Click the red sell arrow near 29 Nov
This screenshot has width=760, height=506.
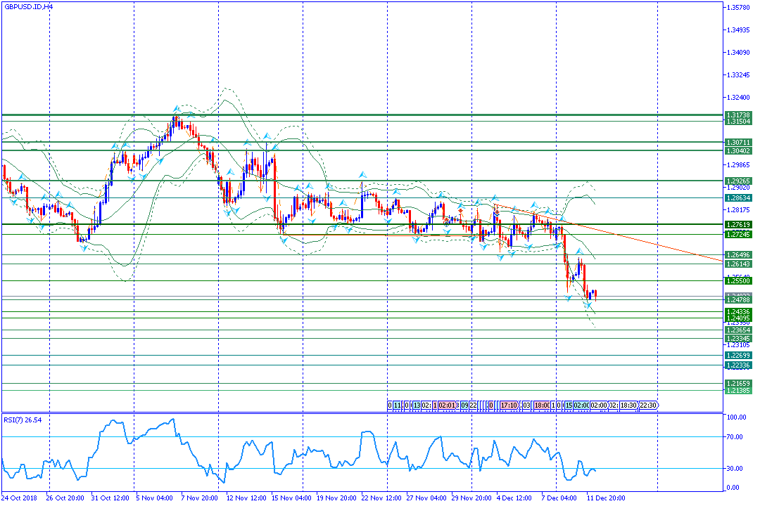click(x=460, y=210)
